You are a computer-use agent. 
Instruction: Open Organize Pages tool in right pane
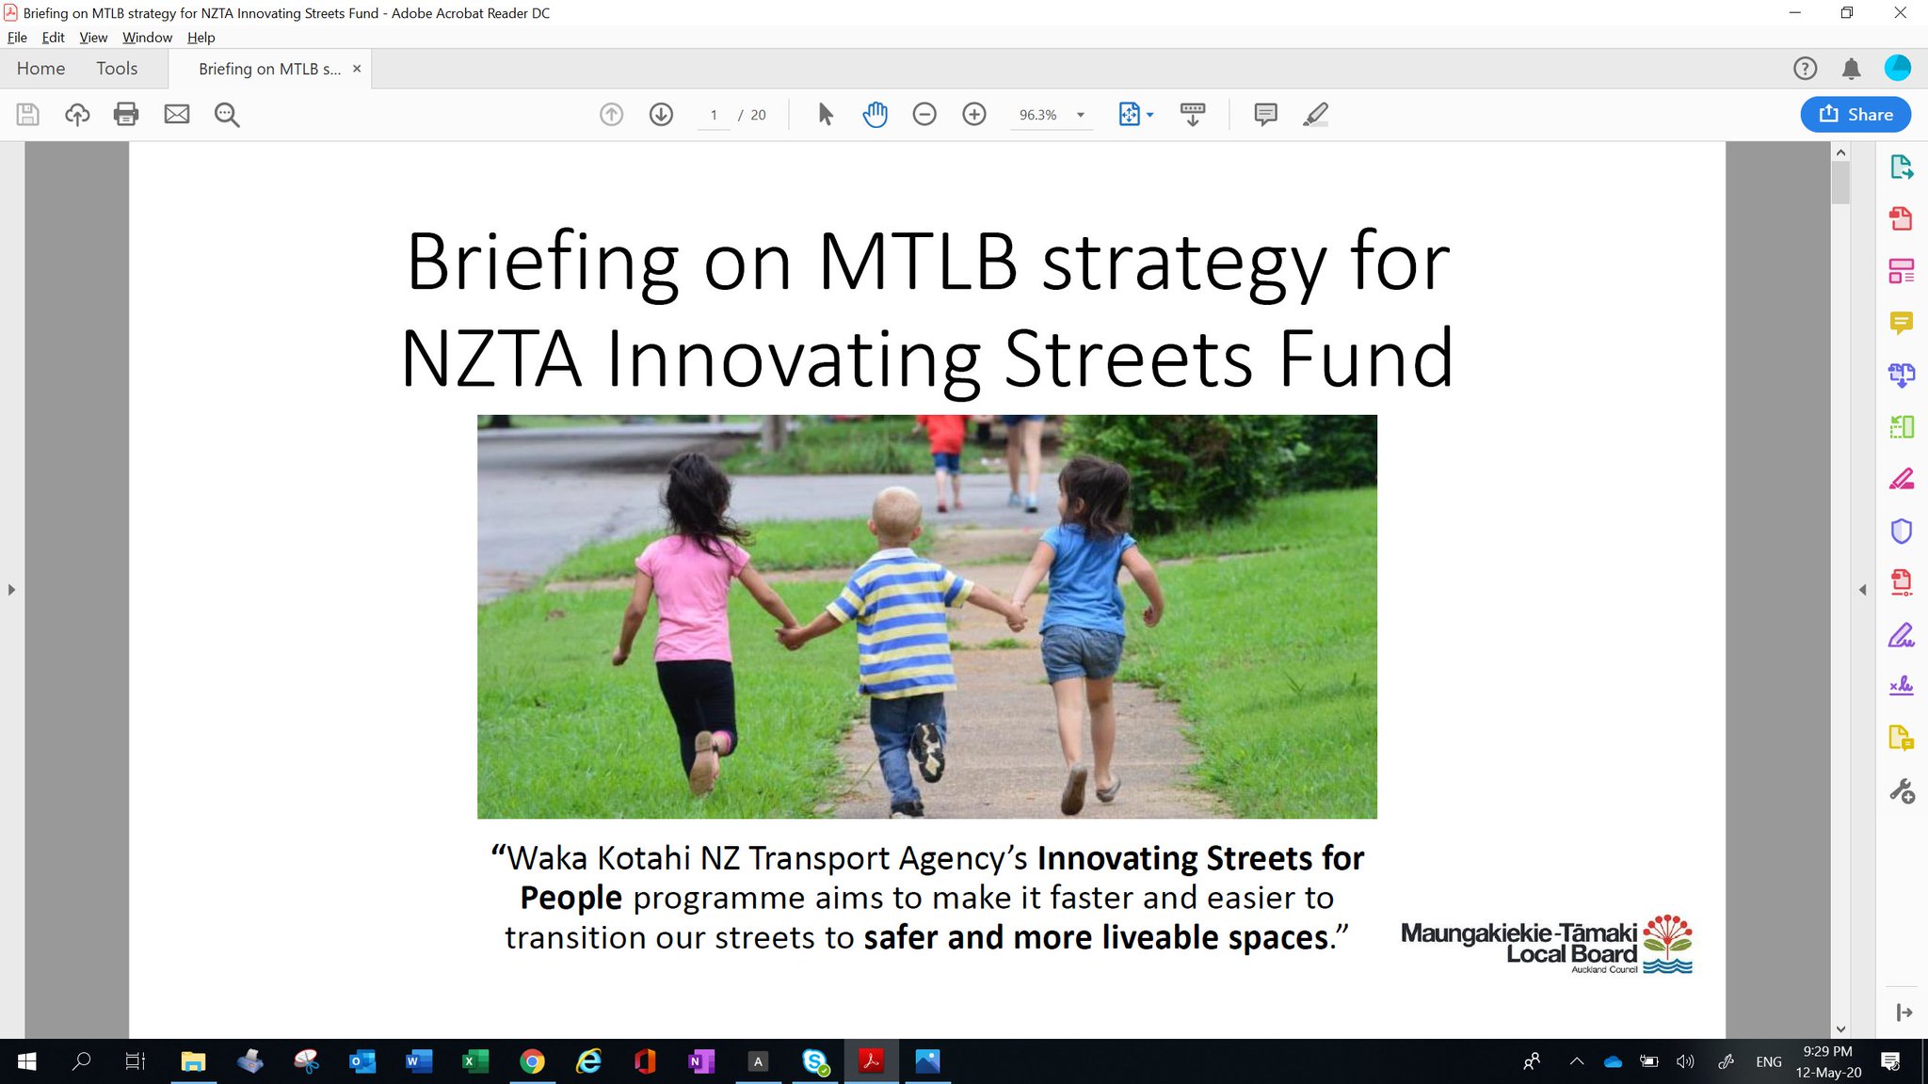(1902, 427)
